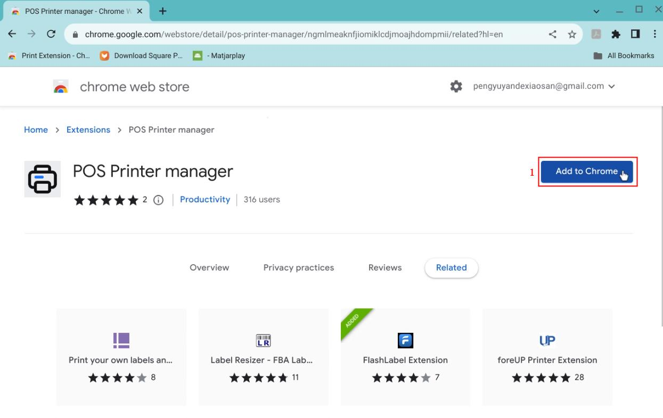Close the POS Printer manager tab
The image size is (663, 418).
140,11
